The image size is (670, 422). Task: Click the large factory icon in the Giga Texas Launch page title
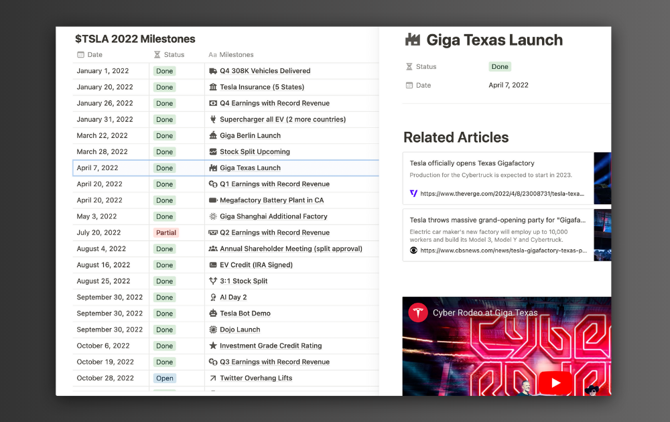pyautogui.click(x=412, y=40)
